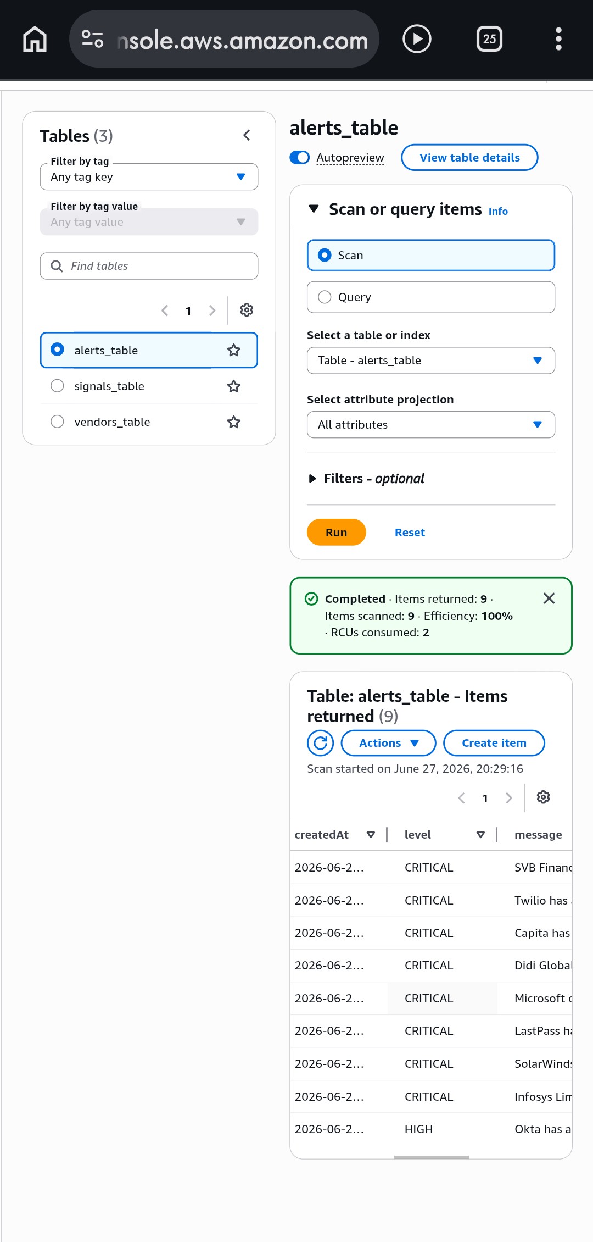The width and height of the screenshot is (593, 1242).
Task: Open the Filter by tag dropdown
Action: (x=149, y=177)
